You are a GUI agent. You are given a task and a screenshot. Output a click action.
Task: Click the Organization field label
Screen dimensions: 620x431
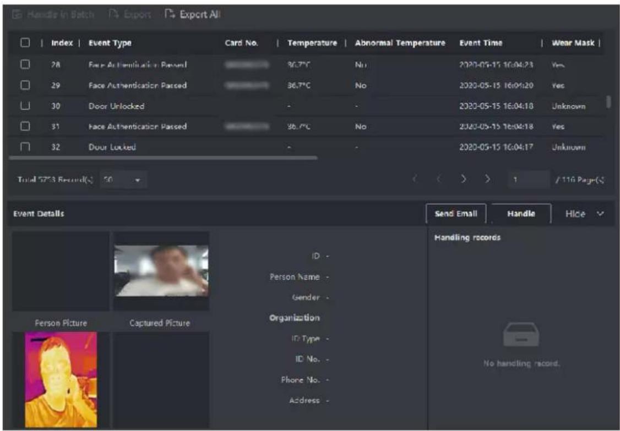coord(295,318)
